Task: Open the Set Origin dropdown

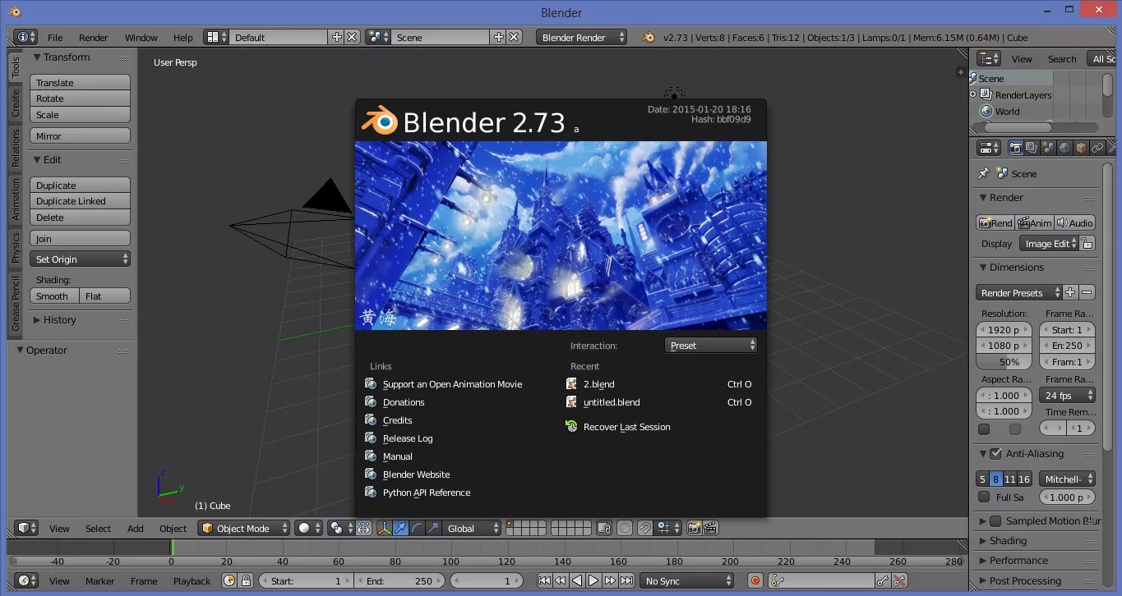Action: coord(81,259)
